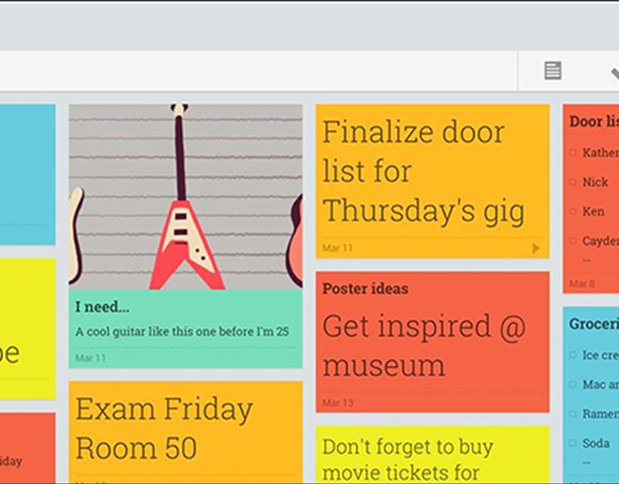Open the Poster ideas note
Screen dimensions: 619x484
click(433, 342)
